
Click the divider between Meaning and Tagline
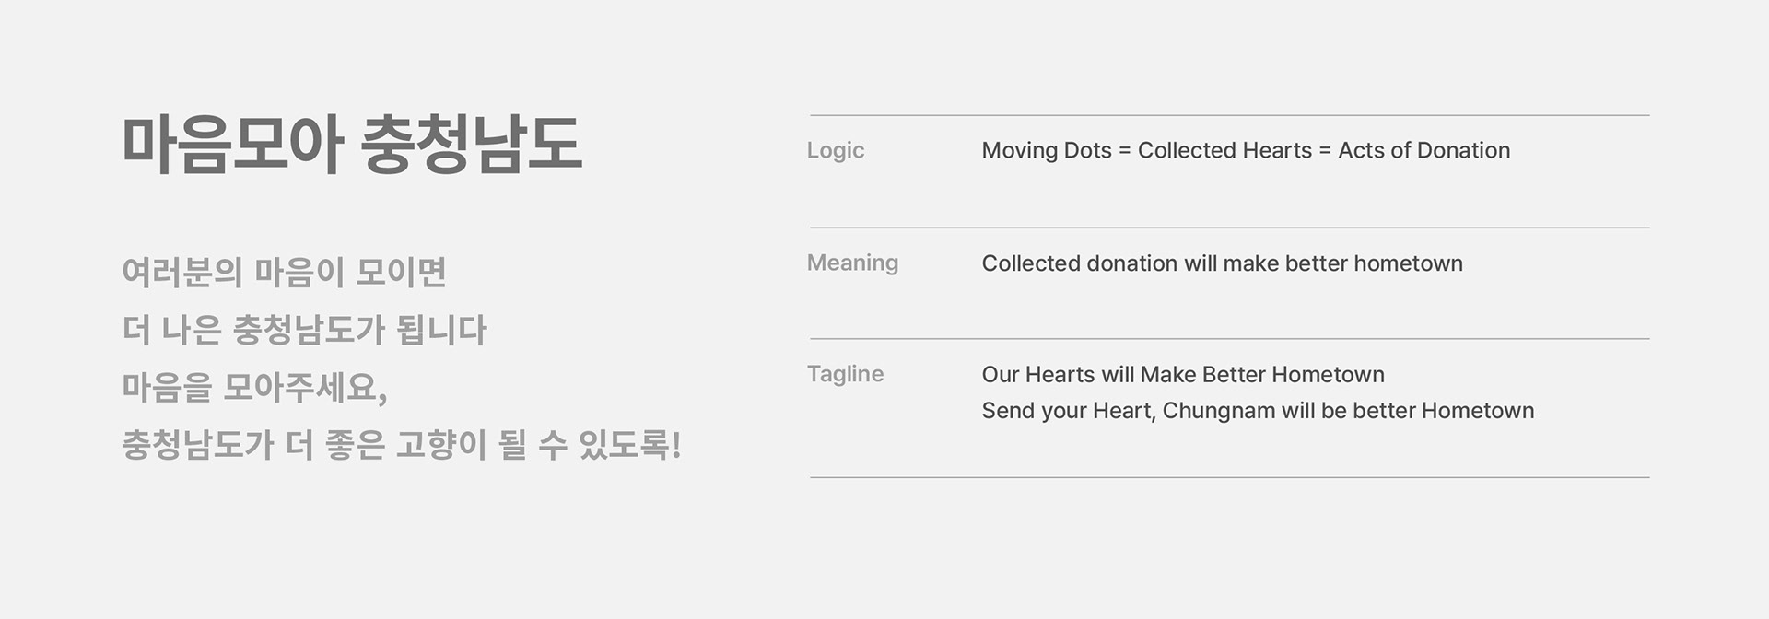(1229, 339)
